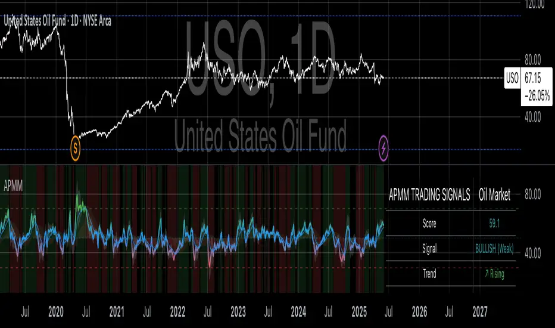Viewport: 555px width, 328px height.
Task: Click the 2023 label on time axis
Action: pos(238,312)
